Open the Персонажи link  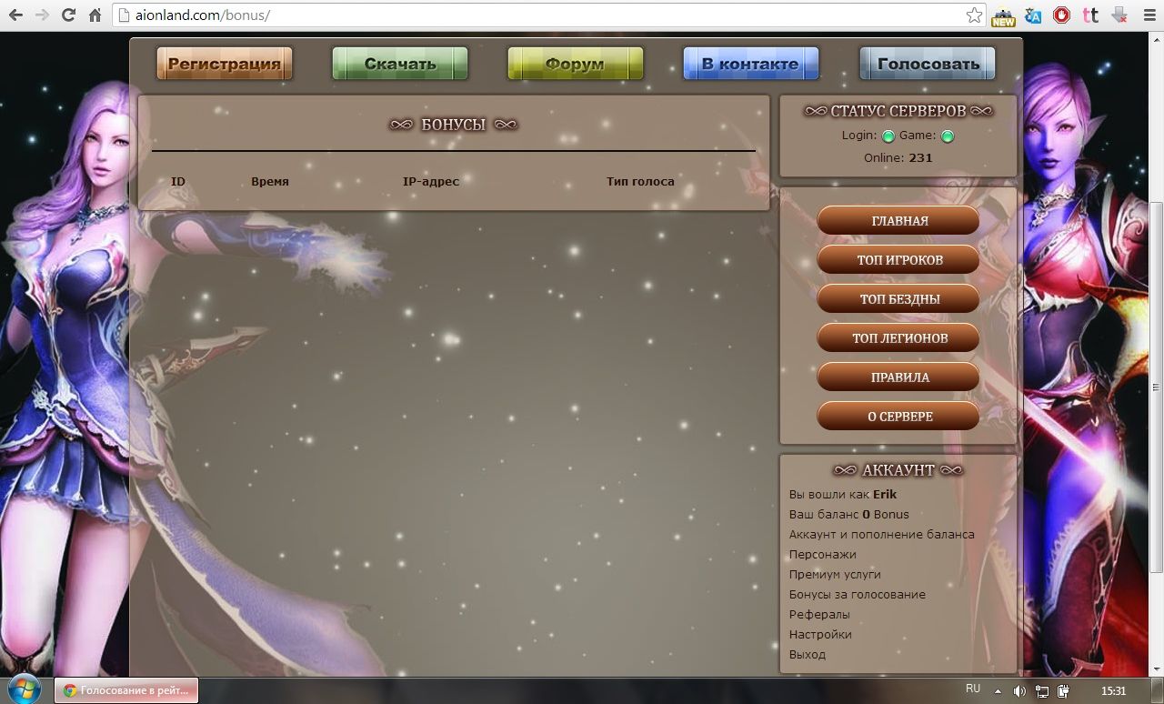tap(823, 554)
